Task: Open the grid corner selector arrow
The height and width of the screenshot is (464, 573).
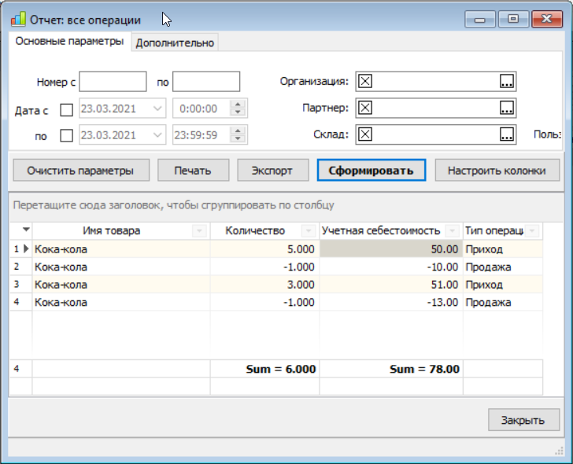Action: coord(25,230)
